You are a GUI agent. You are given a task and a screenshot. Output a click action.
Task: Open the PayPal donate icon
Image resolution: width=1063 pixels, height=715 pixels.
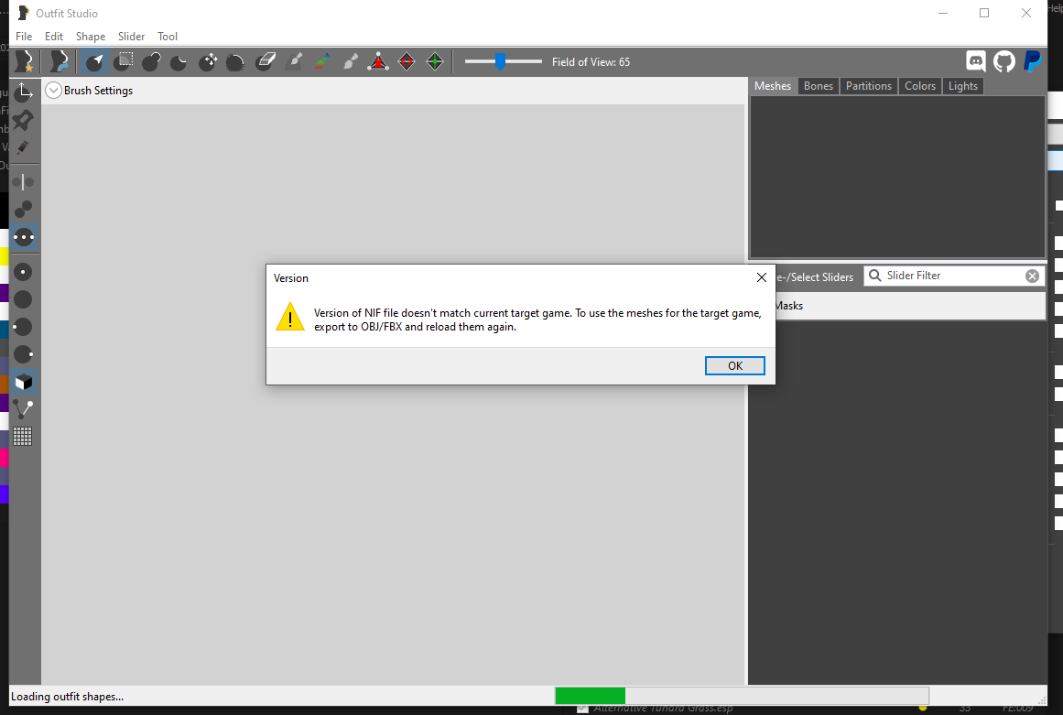[x=1033, y=61]
